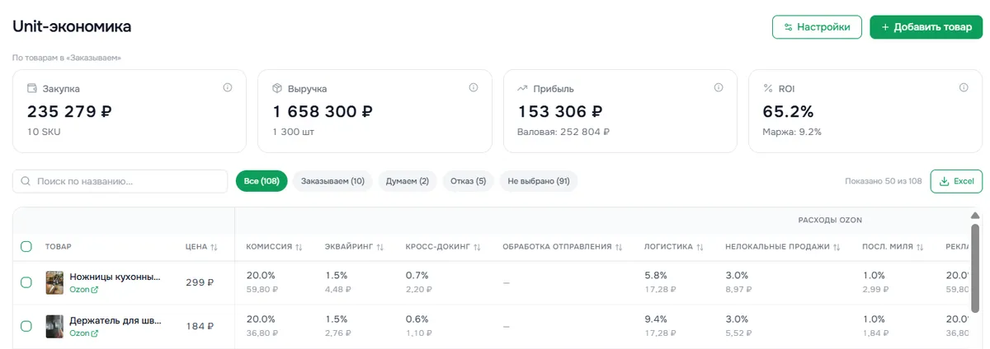This screenshot has height=349, width=990.
Task: Sort by Кросс-докинг column arrows
Action: click(x=477, y=246)
